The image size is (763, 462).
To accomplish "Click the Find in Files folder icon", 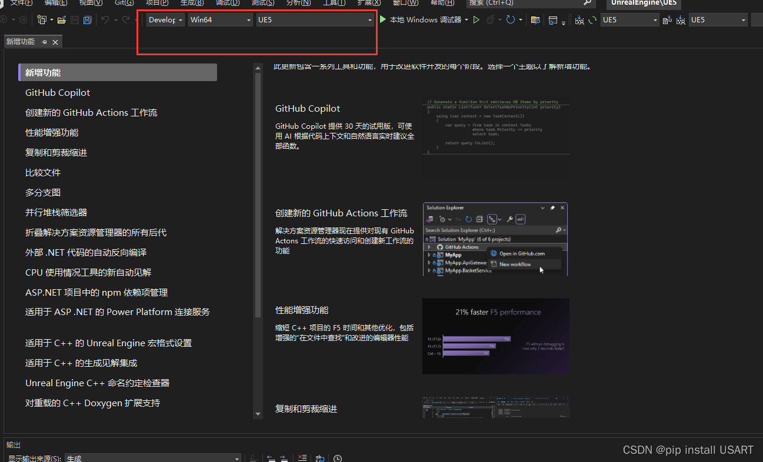I will (535, 20).
